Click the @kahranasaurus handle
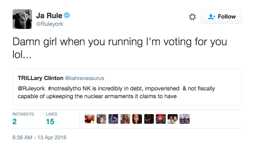Image resolution: width=255 pixels, height=146 pixels. (84, 78)
